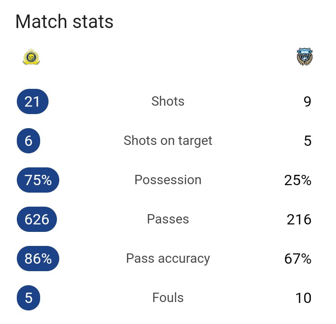
Task: Click the 626 passes badge
Action: coord(37,219)
